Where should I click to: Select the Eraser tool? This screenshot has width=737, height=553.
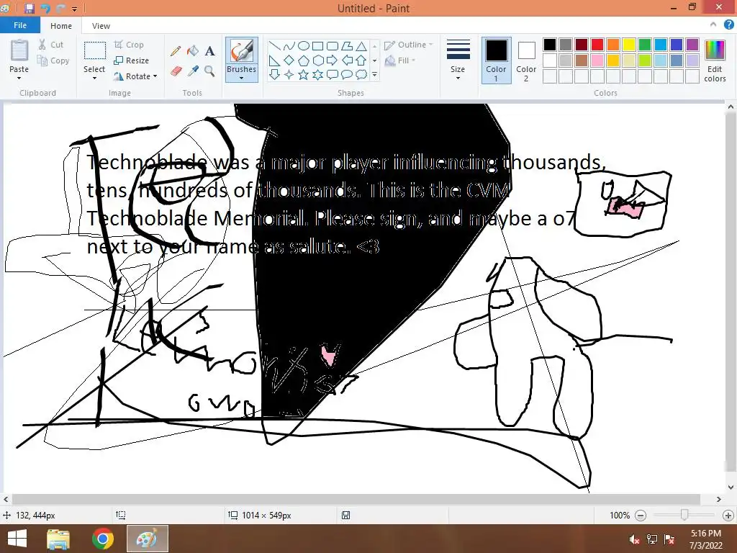176,71
